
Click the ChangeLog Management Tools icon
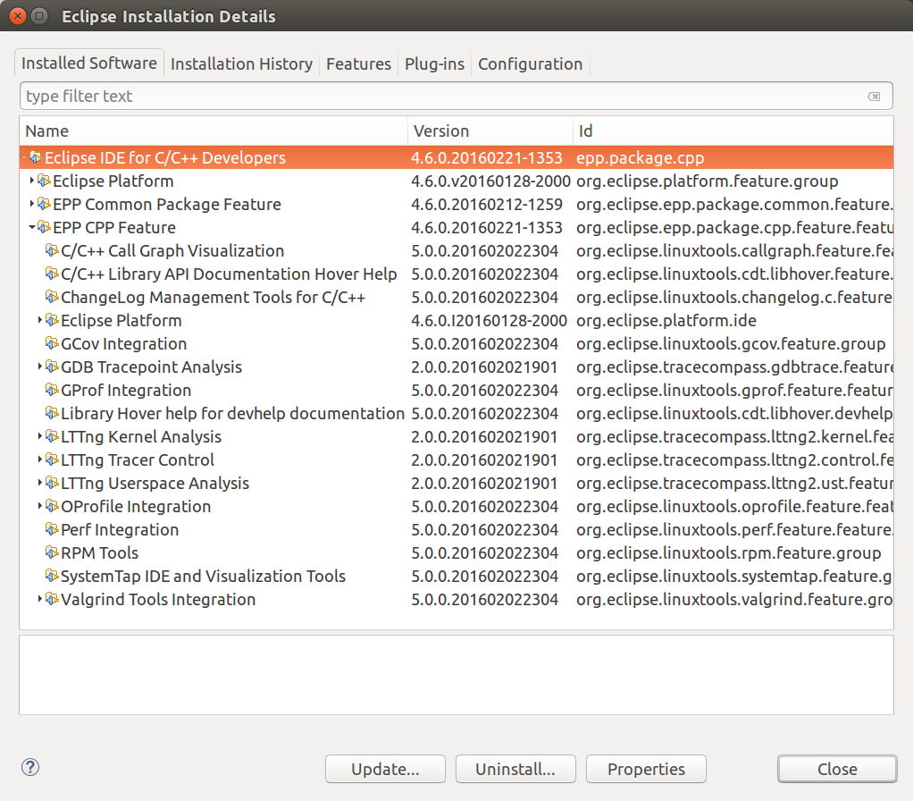53,297
